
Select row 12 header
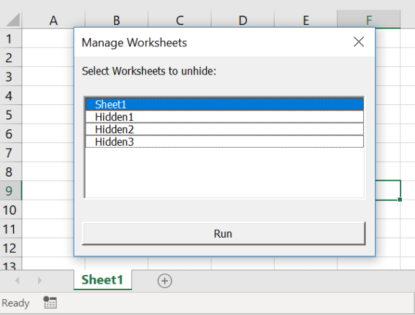click(x=10, y=247)
